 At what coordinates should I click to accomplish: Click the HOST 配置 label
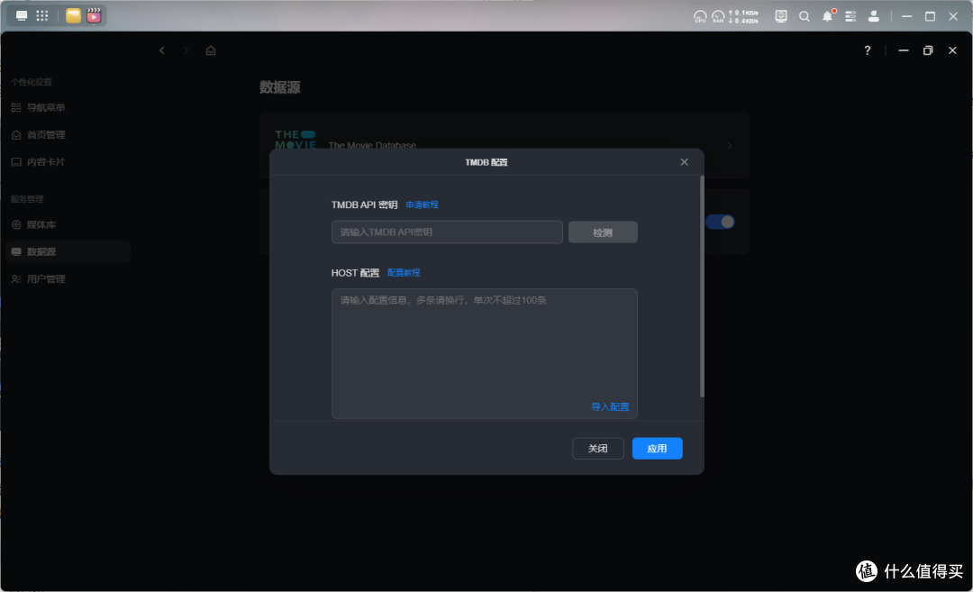(x=355, y=273)
